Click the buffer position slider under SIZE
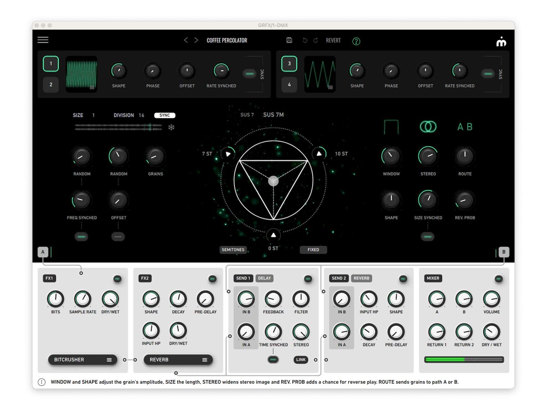547x410 pixels. pyautogui.click(x=118, y=127)
